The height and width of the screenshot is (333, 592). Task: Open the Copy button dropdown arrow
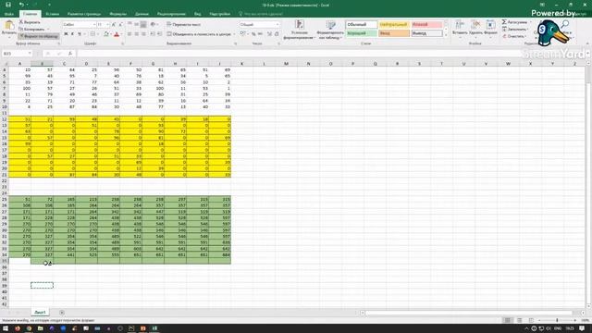(48, 29)
